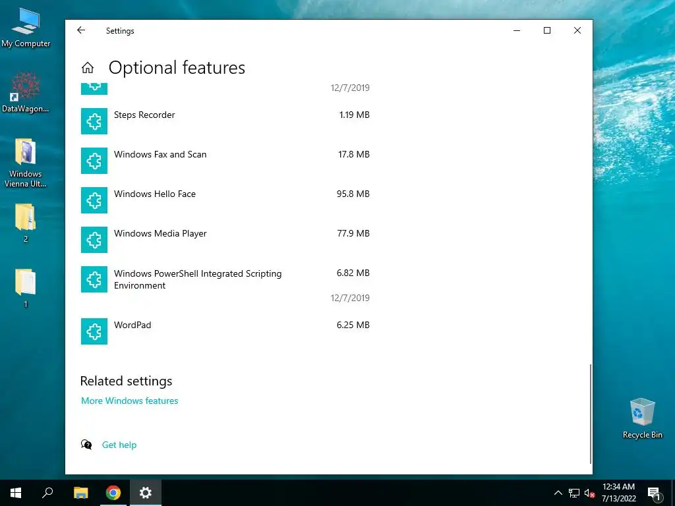Close the Settings window
The height and width of the screenshot is (506, 675).
coord(577,30)
